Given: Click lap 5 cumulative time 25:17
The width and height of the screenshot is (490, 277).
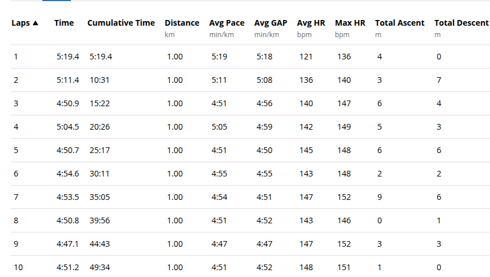Looking at the screenshot, I should click(99, 151).
